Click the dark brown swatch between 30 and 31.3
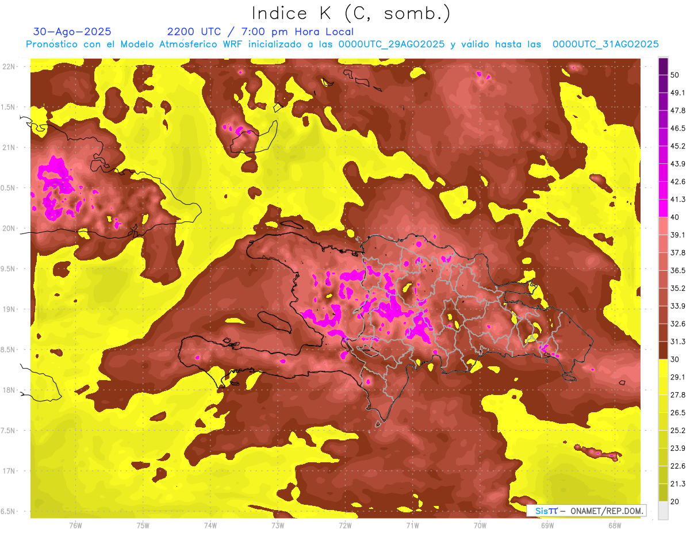 (x=663, y=350)
